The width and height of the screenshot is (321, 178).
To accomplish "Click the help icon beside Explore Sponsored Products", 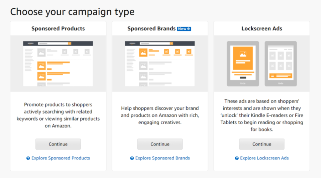I will tap(28, 158).
